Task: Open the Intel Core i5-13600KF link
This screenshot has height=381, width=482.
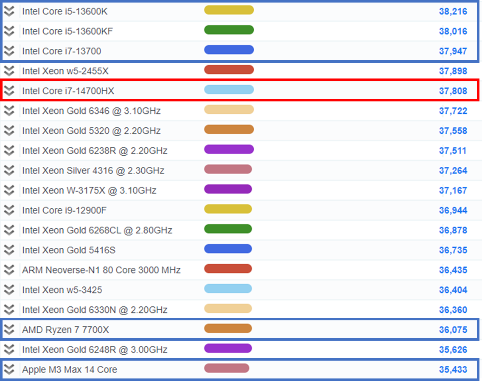Action: click(x=67, y=31)
